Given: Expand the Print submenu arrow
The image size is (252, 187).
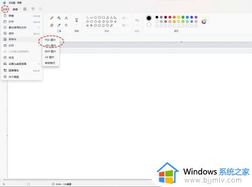Looking at the screenshot, I should tap(39, 45).
